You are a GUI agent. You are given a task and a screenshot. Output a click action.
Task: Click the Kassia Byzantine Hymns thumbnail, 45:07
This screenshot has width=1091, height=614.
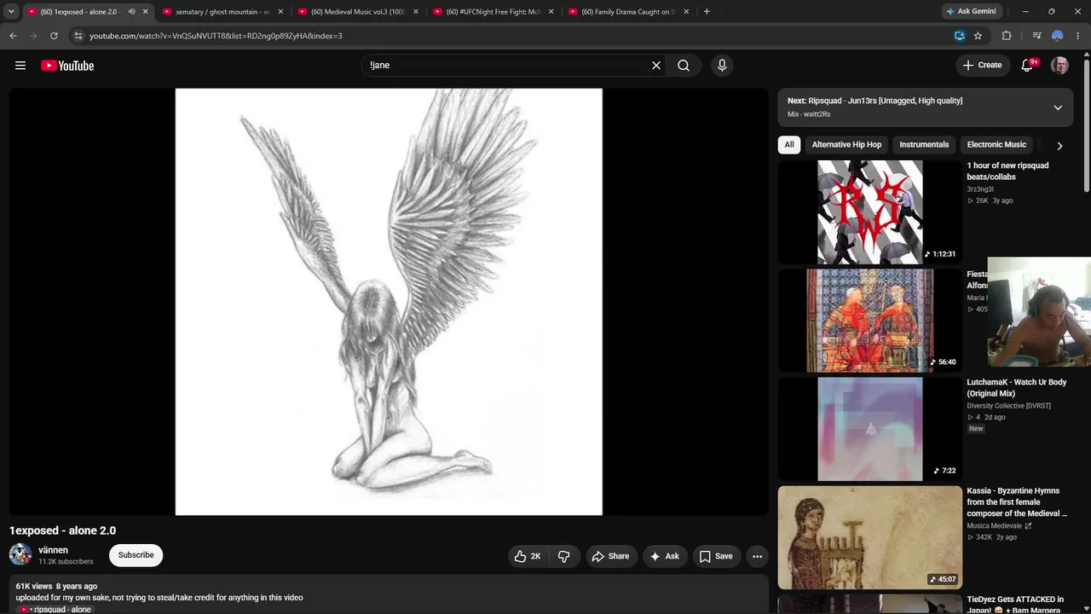tap(869, 537)
